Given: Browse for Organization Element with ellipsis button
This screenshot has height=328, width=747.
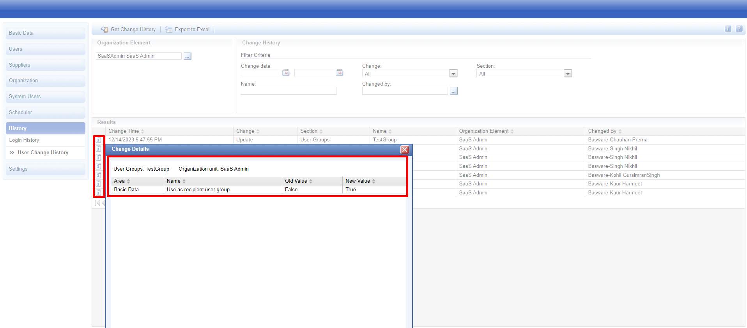Looking at the screenshot, I should pyautogui.click(x=188, y=56).
